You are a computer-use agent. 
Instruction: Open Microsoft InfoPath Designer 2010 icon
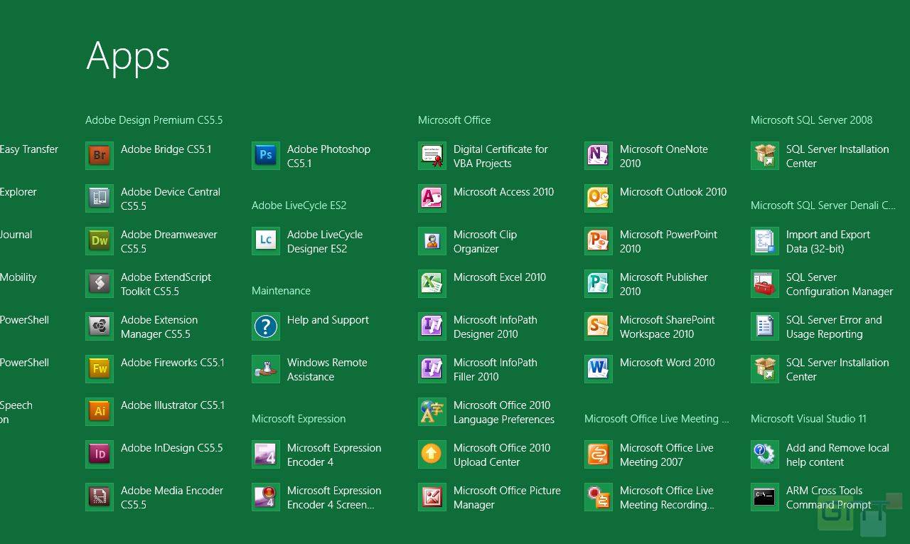pyautogui.click(x=432, y=326)
